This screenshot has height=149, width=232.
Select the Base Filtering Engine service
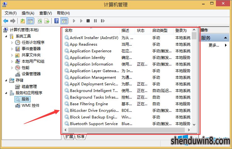pos(127,104)
